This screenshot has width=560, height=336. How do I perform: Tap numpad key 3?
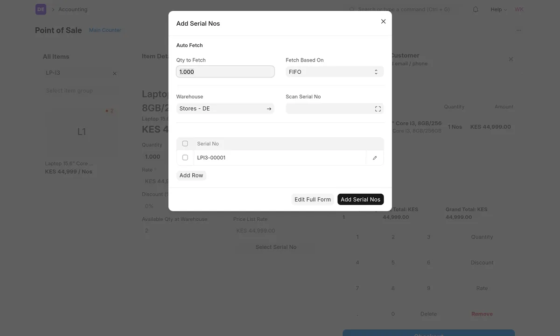(x=428, y=237)
